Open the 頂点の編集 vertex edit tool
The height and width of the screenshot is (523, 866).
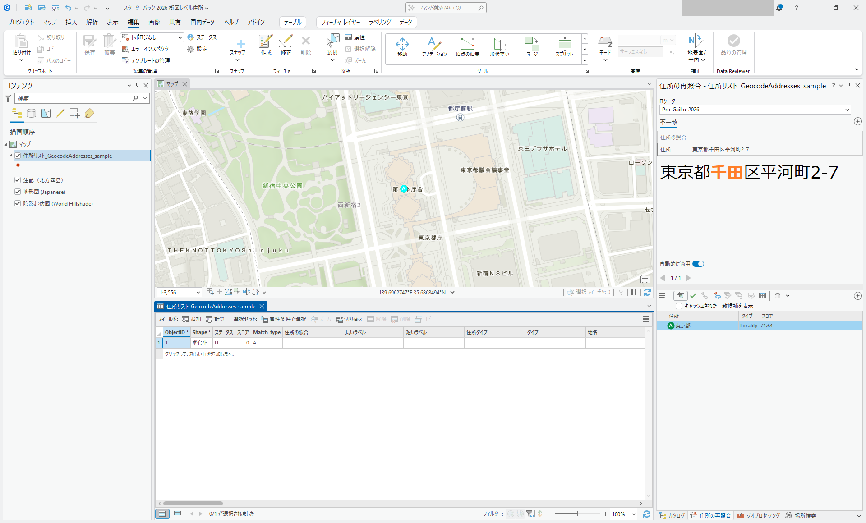pyautogui.click(x=467, y=44)
